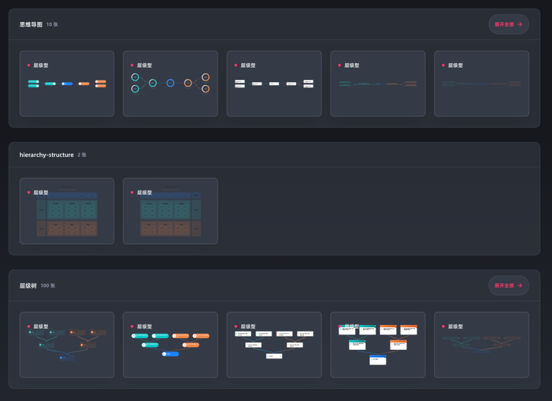This screenshot has width=552, height=401.
Task: Select the 层级树 template with dark nodes
Action: tap(66, 345)
